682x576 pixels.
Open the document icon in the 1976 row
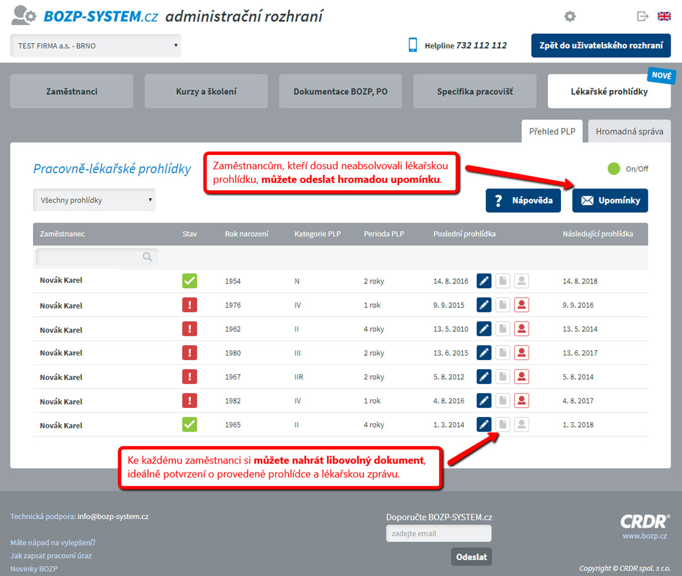[503, 305]
